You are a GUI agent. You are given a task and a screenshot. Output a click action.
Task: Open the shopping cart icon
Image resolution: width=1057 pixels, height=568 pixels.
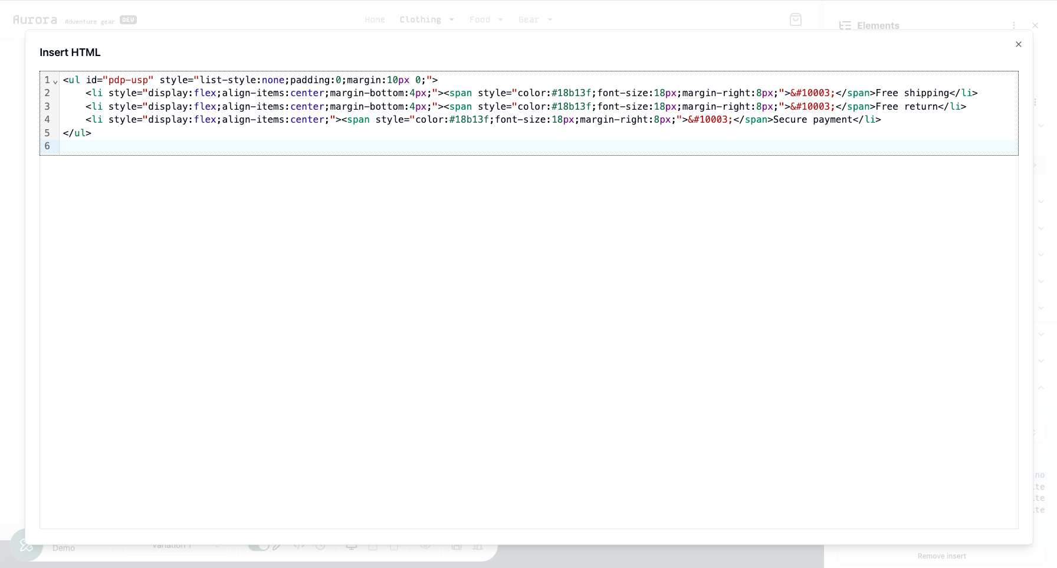pyautogui.click(x=795, y=19)
